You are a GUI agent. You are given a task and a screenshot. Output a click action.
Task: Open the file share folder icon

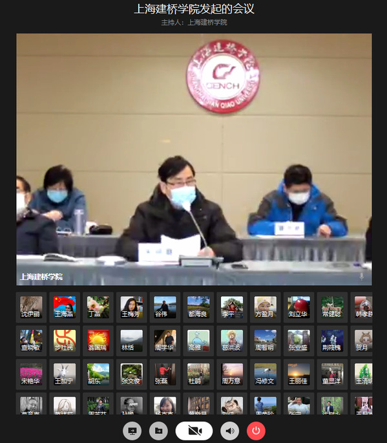[158, 431]
